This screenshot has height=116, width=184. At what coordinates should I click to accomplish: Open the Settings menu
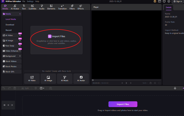pos(30,1)
